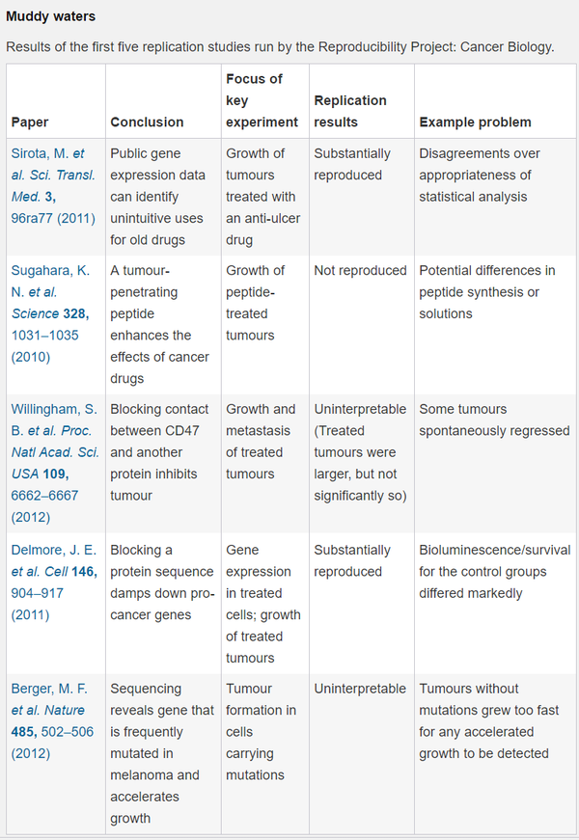Click the table caption about replication studies

280,47
